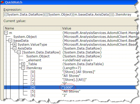
Task: Click the <undefined value> cell
Action: (x=78, y=60)
